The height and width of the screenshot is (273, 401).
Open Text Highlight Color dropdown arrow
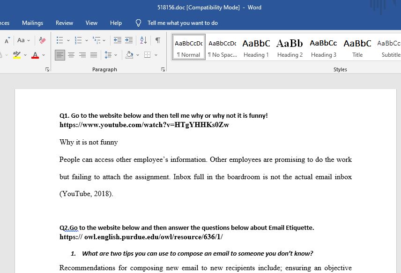[25, 55]
